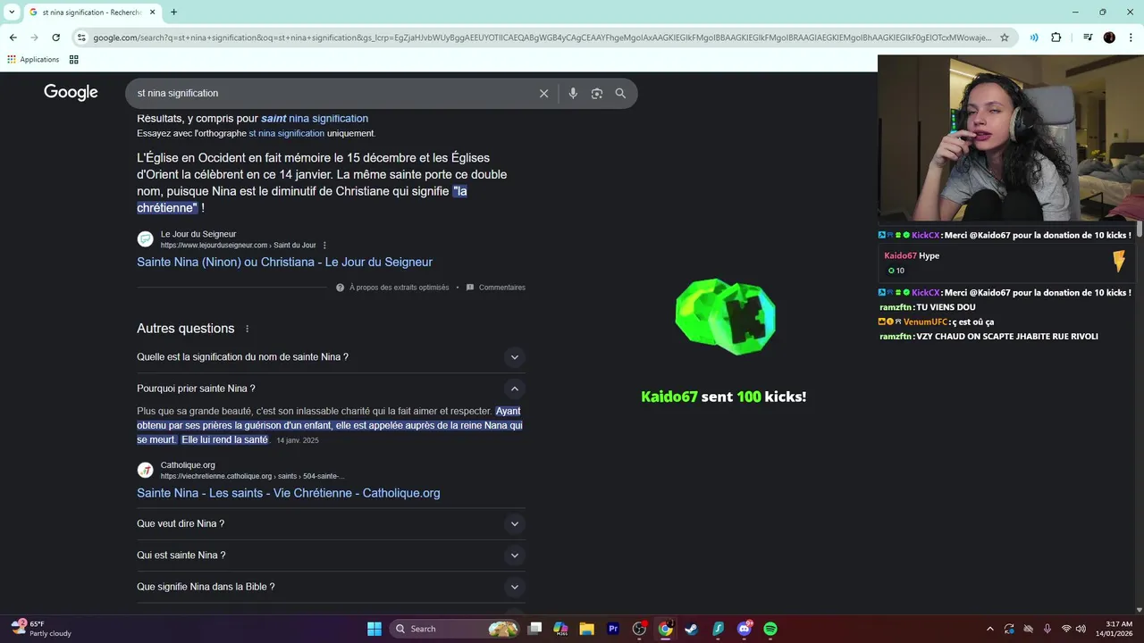Go back to the previous page
This screenshot has height=643, width=1144.
point(13,38)
